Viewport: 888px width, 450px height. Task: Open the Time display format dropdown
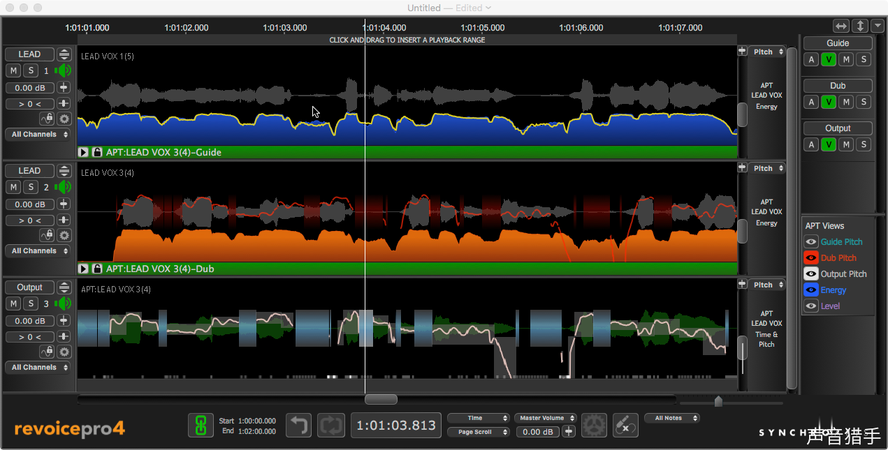479,418
